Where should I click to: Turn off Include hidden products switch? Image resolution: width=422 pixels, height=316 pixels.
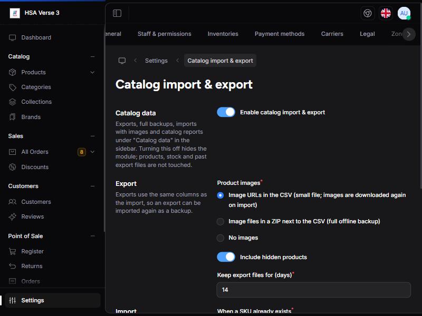point(226,257)
